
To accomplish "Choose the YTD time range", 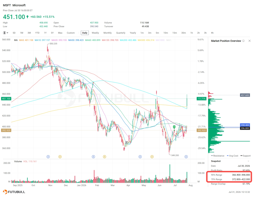I will click(x=37, y=33).
